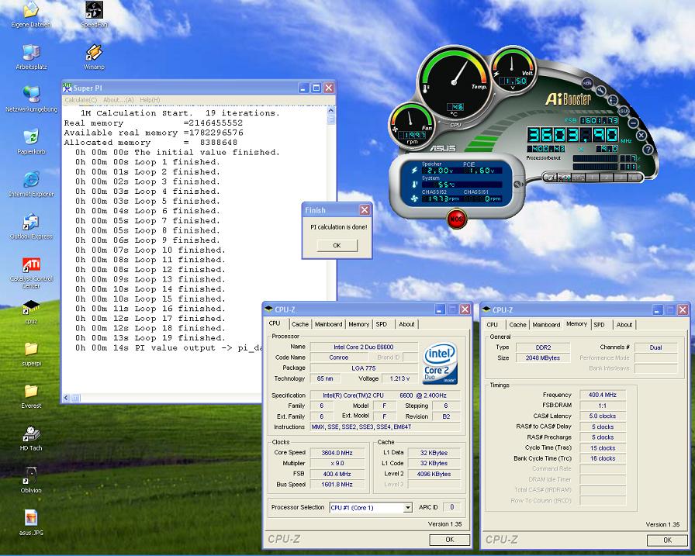Minimize AI Booster with its round minus button

coord(634,123)
